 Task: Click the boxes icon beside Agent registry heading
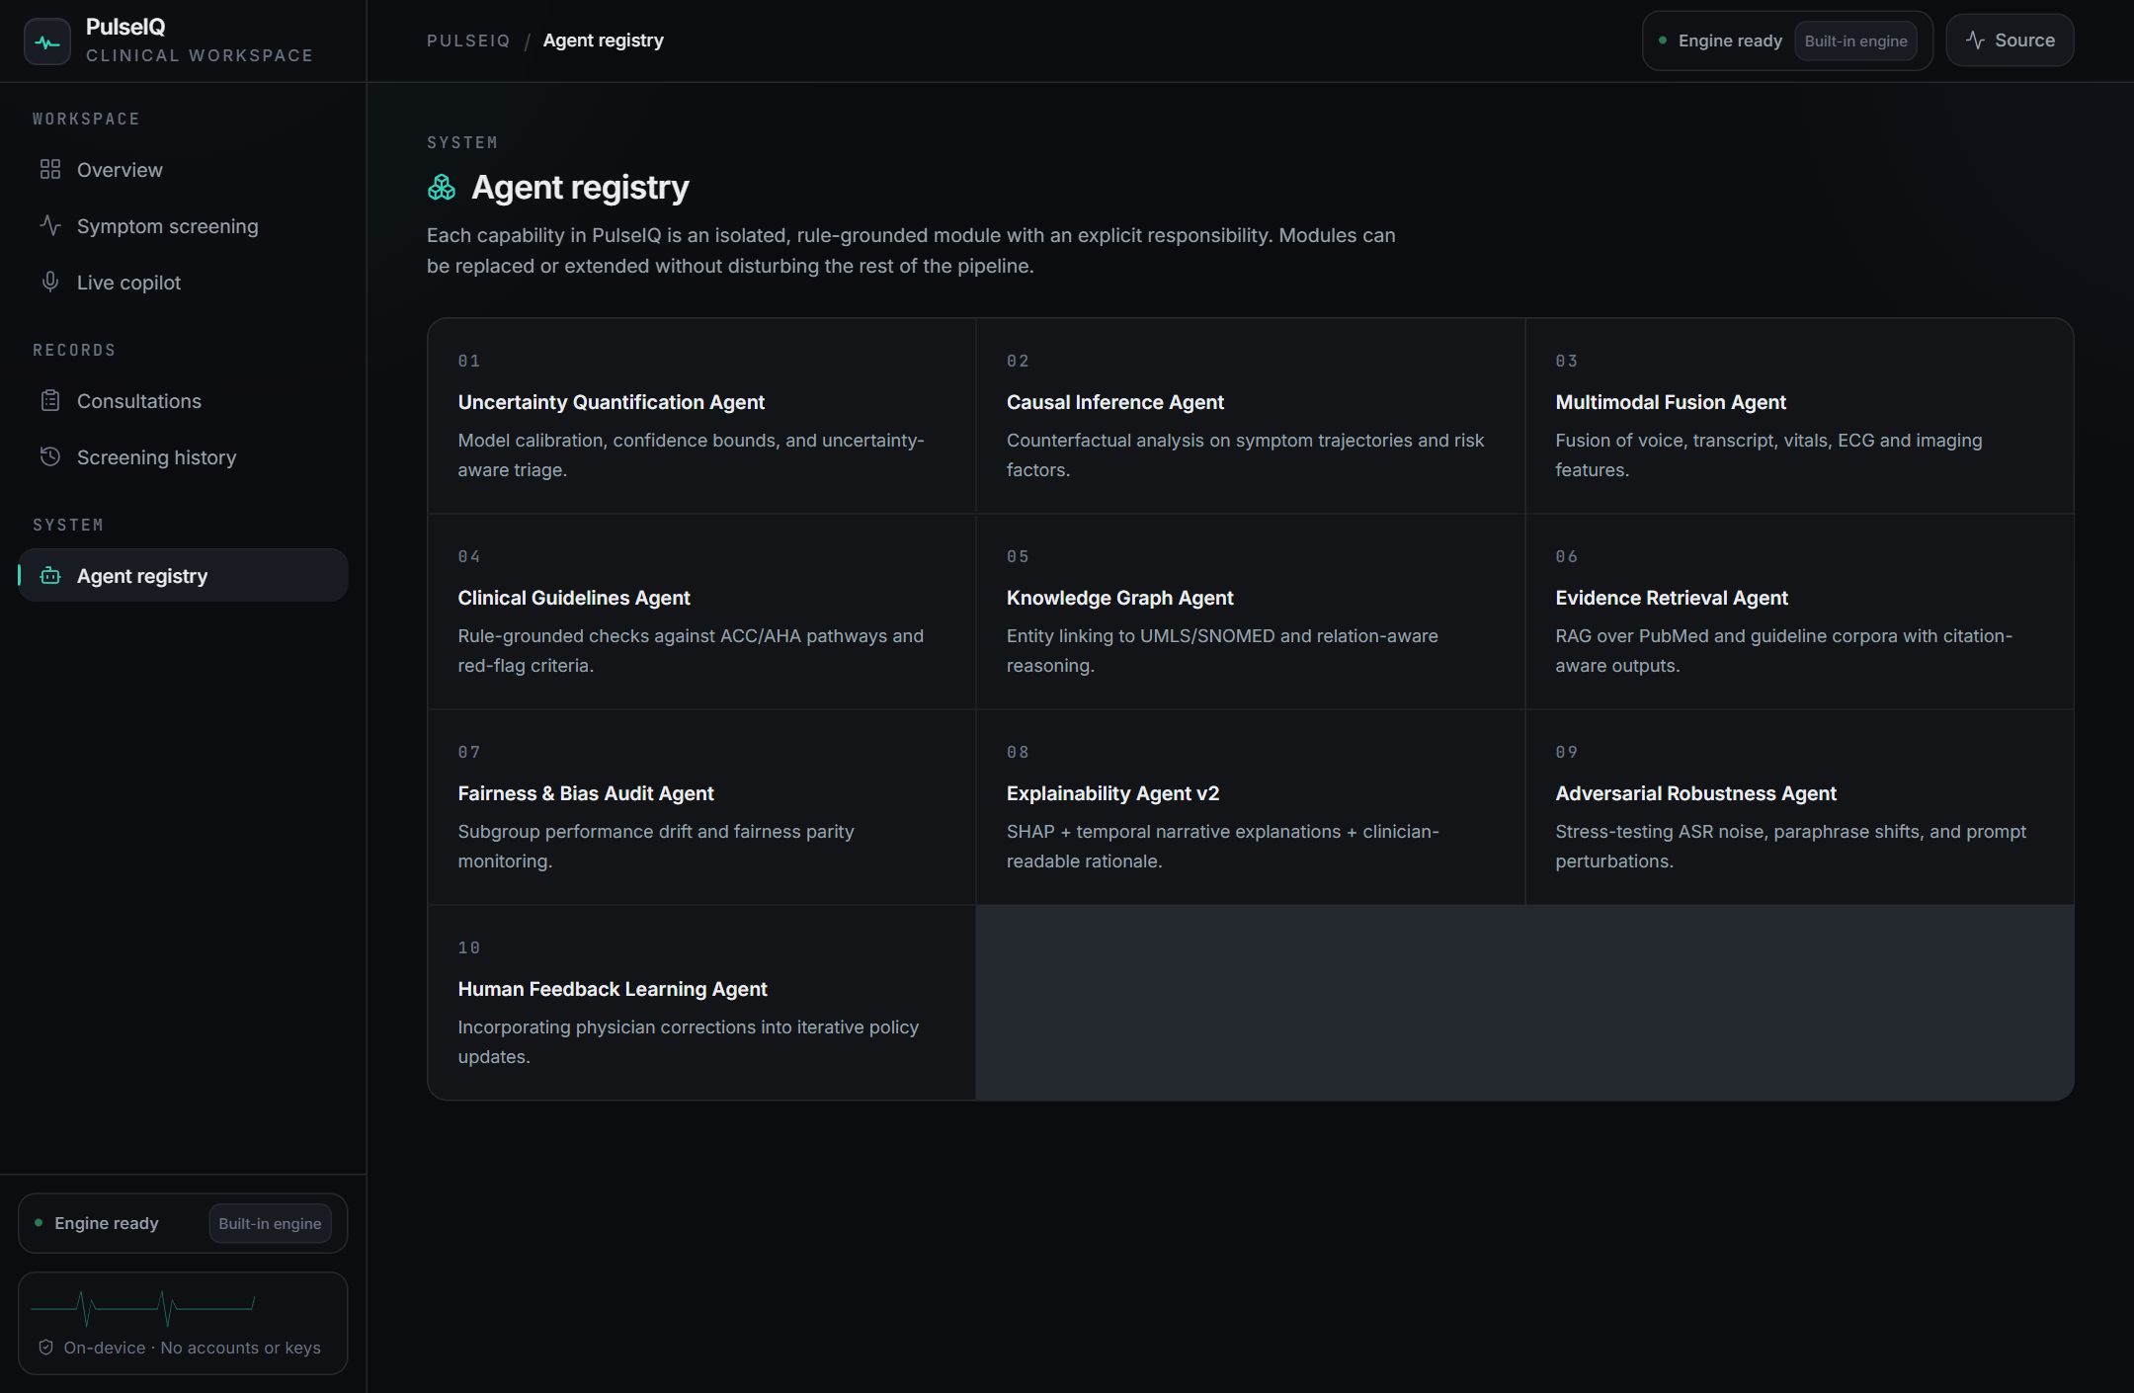pos(442,187)
